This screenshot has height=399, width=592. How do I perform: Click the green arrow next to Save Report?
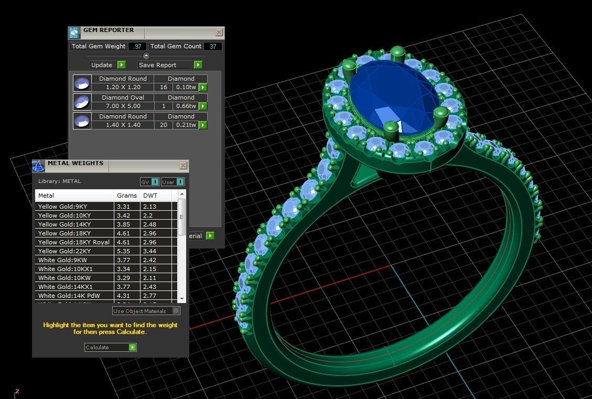coord(198,65)
